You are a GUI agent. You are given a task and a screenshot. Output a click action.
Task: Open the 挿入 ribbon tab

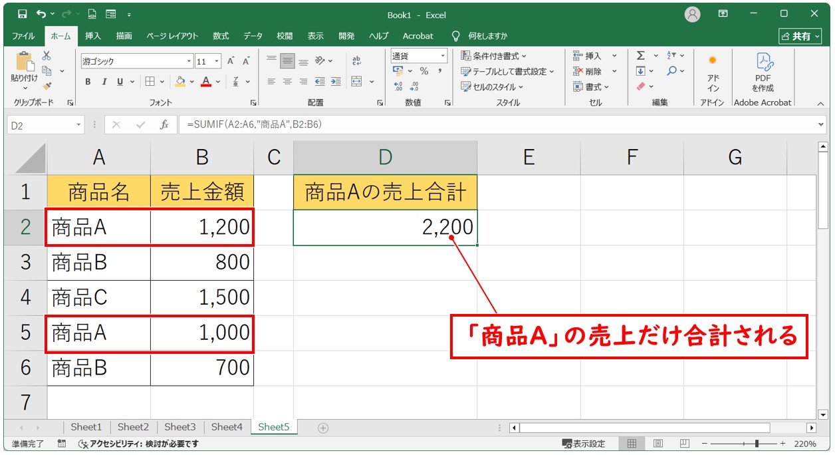pos(93,36)
